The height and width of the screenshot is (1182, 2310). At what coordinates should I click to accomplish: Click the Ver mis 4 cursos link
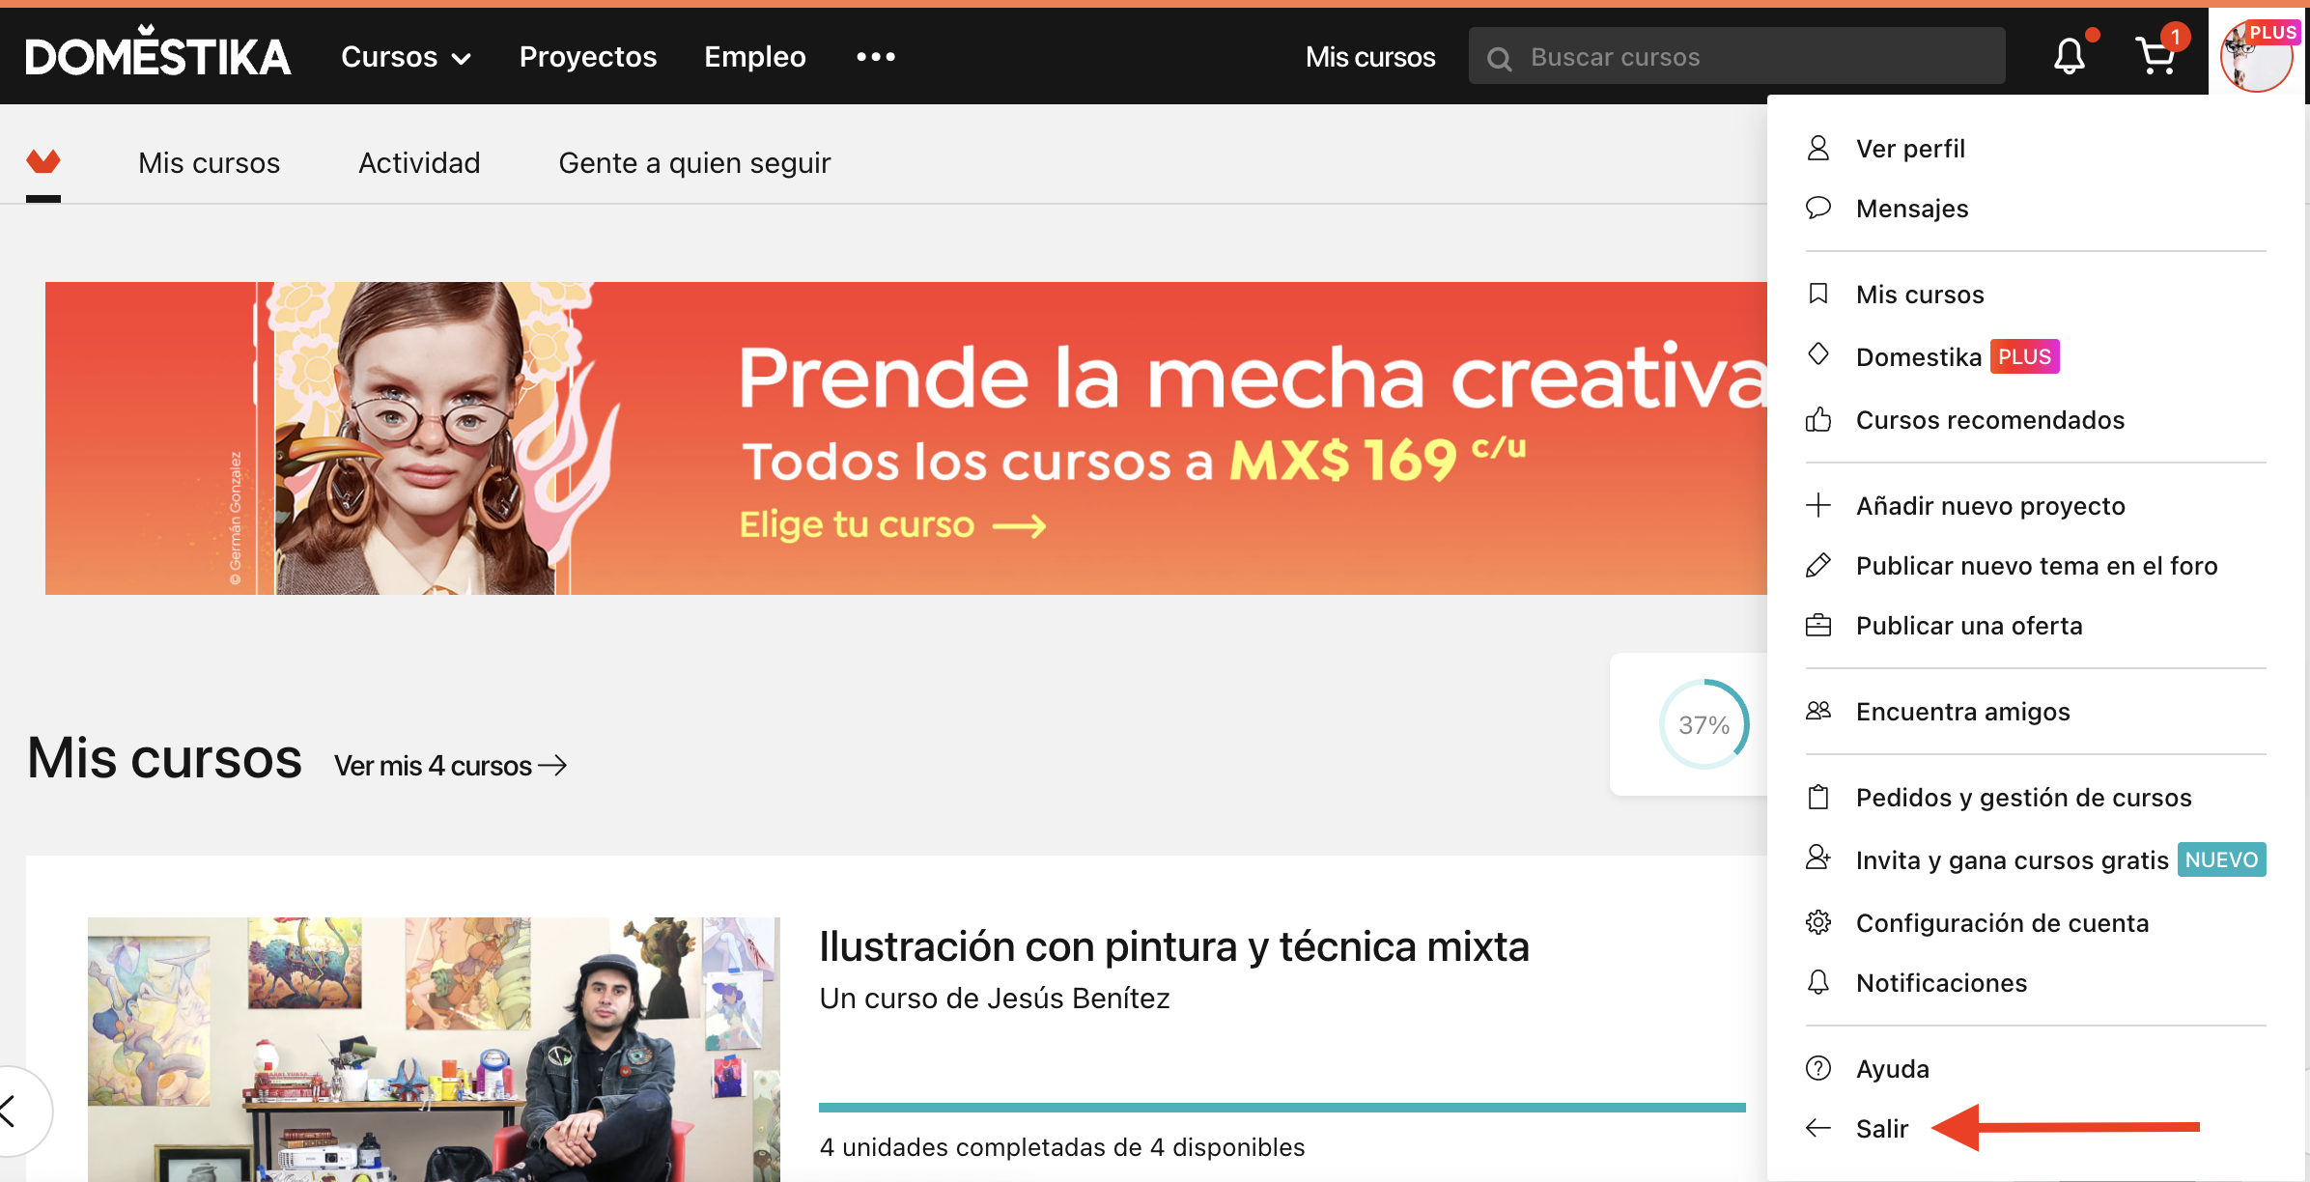[x=450, y=766]
